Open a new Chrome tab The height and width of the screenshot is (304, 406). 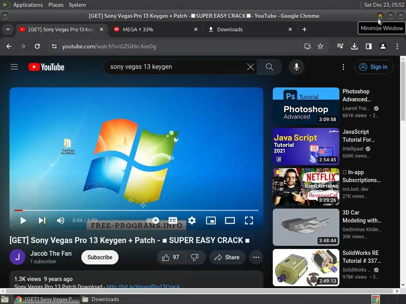[x=304, y=29]
